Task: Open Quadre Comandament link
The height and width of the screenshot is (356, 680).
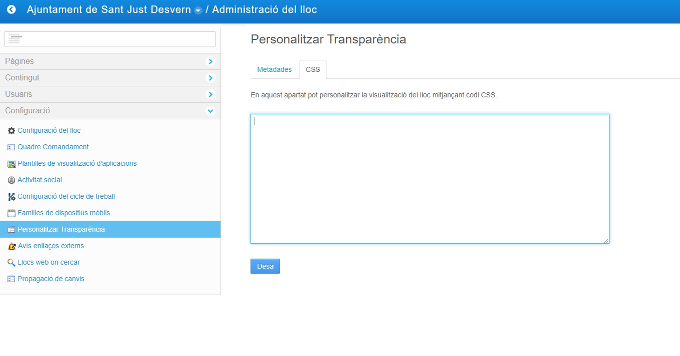Action: pyautogui.click(x=53, y=147)
